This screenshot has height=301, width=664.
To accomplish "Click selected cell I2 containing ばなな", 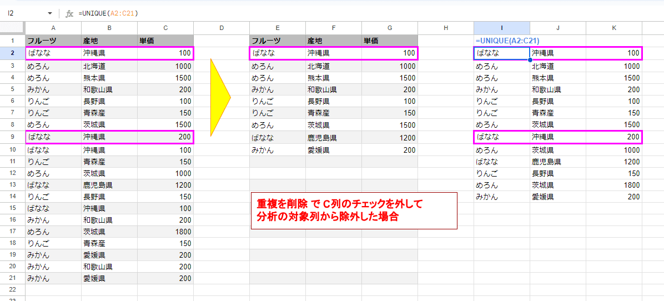I will tap(502, 53).
